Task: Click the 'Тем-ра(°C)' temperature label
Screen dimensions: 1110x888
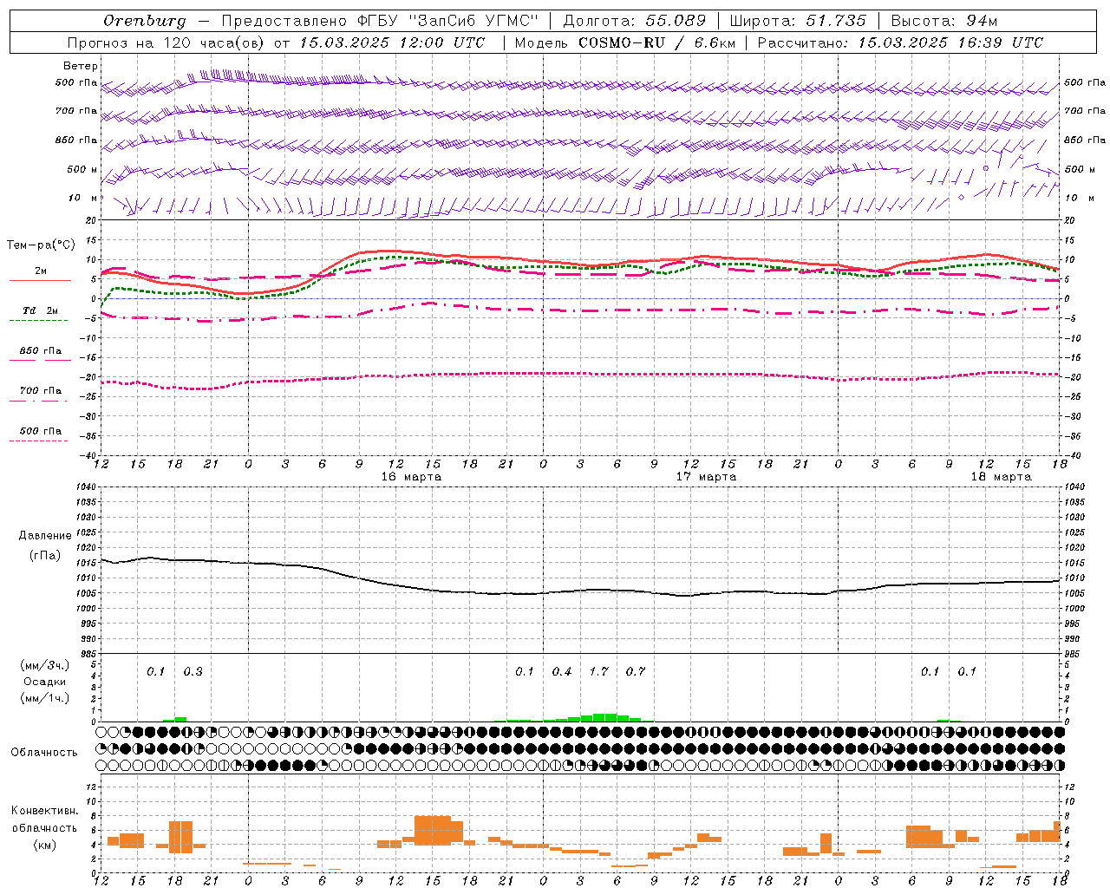Action: 41,245
